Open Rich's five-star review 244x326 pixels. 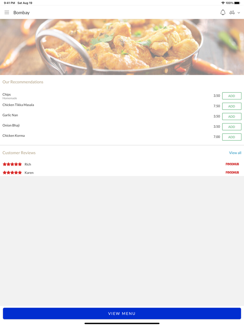[x=122, y=164]
